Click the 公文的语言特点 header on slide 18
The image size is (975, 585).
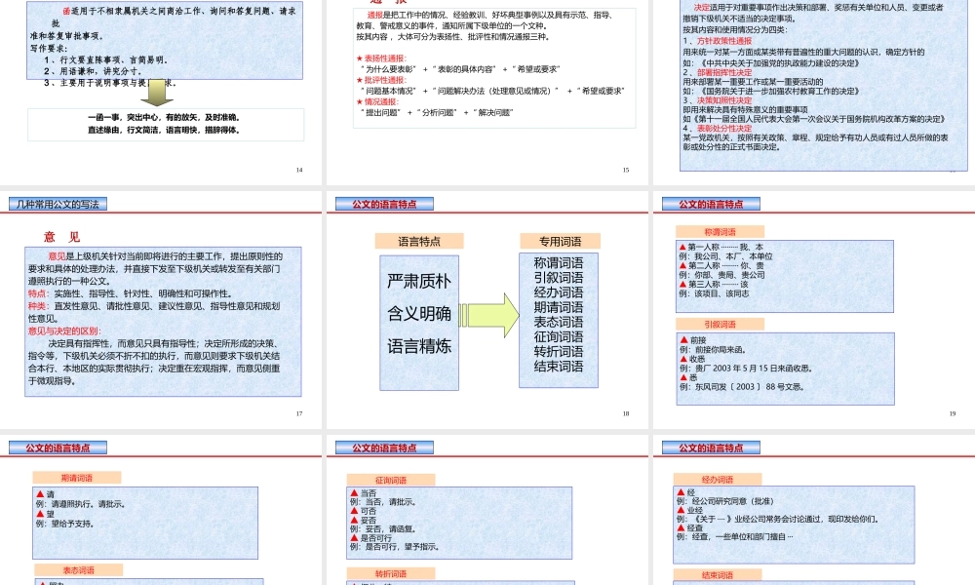384,204
